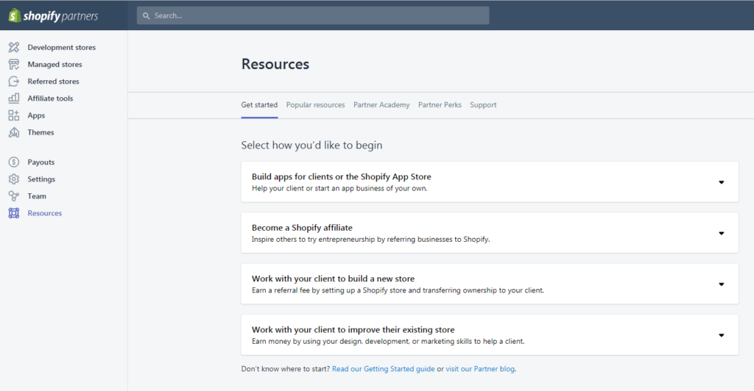Viewport: 754px width, 391px height.
Task: Click the Affiliate tools chart icon
Action: 14,98
